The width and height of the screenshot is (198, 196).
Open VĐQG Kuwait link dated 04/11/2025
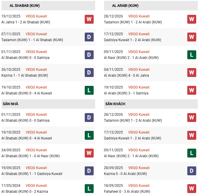coord(139,70)
